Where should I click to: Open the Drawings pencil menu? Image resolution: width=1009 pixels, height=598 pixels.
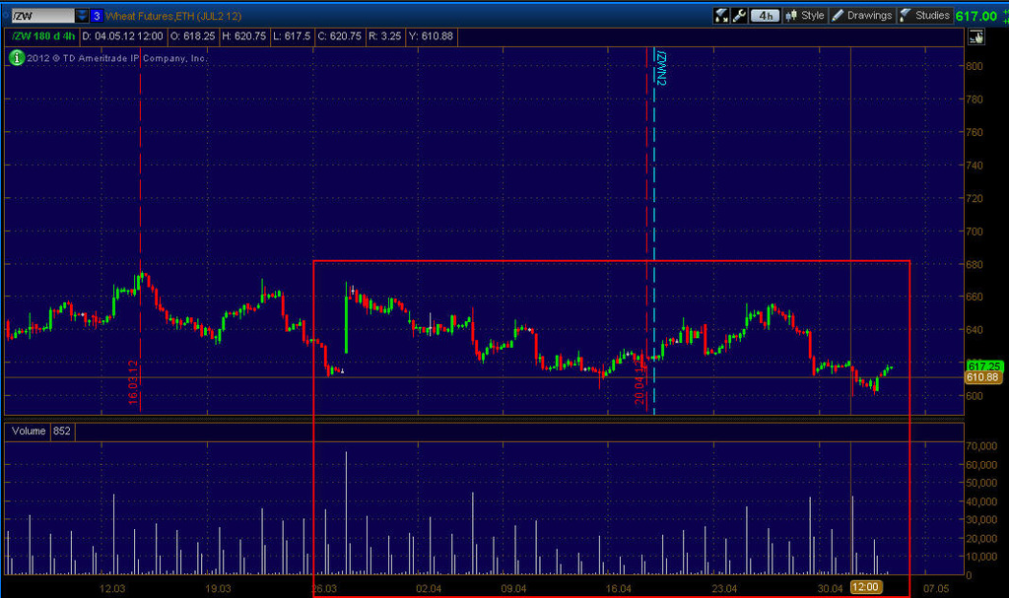coord(861,16)
